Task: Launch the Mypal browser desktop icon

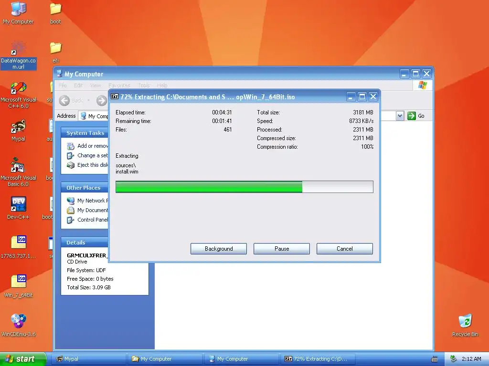Action: (x=19, y=131)
